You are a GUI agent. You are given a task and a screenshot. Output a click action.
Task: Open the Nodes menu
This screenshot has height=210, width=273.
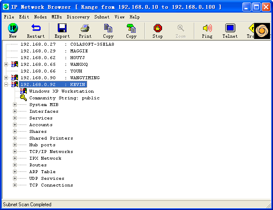[x=40, y=17]
